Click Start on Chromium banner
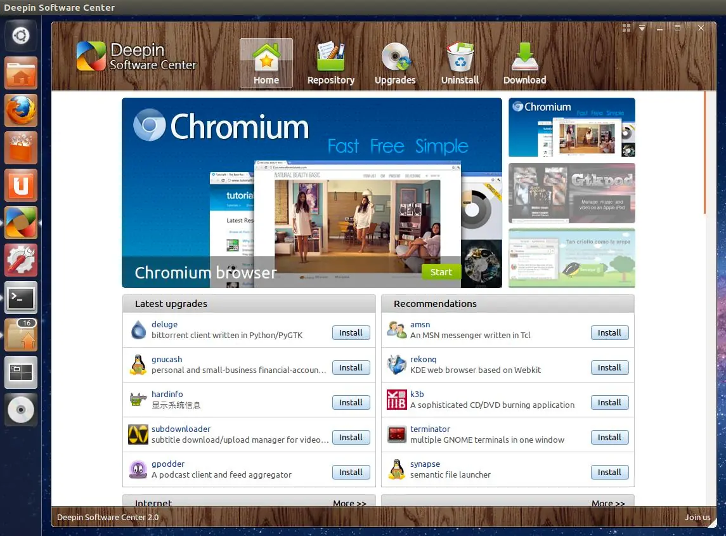 tap(441, 272)
